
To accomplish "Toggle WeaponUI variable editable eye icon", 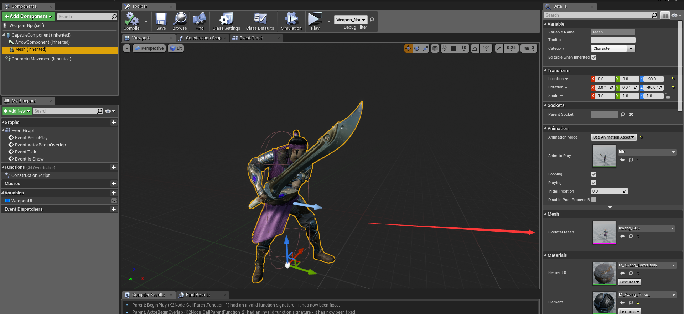I will click(114, 201).
